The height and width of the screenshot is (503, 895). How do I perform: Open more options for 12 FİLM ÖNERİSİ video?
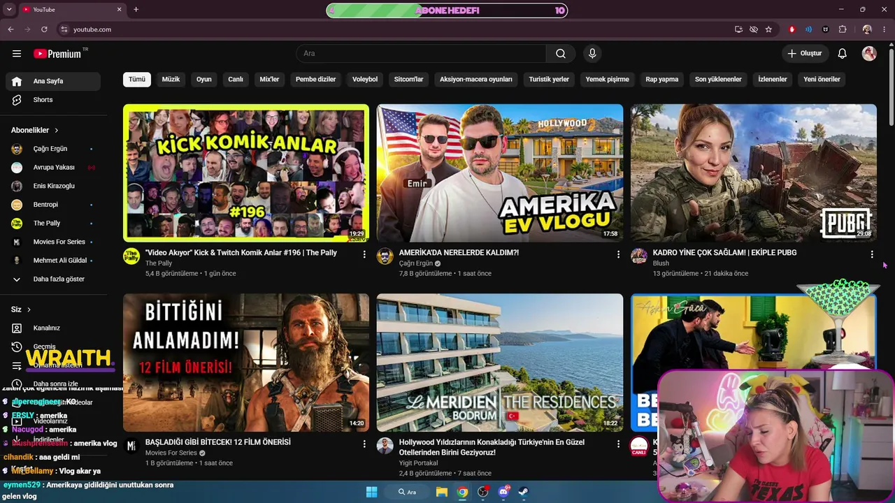coord(364,444)
